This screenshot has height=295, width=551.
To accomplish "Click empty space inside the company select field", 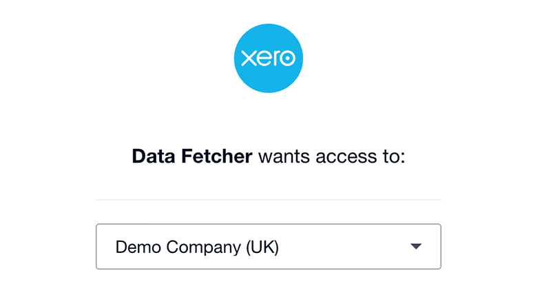I will click(x=344, y=247).
